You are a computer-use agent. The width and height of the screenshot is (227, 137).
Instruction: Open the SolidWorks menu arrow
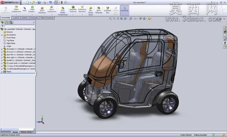pos(20,2)
